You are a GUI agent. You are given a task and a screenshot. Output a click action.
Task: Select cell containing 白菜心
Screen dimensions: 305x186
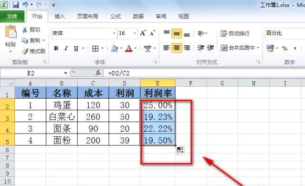click(62, 116)
